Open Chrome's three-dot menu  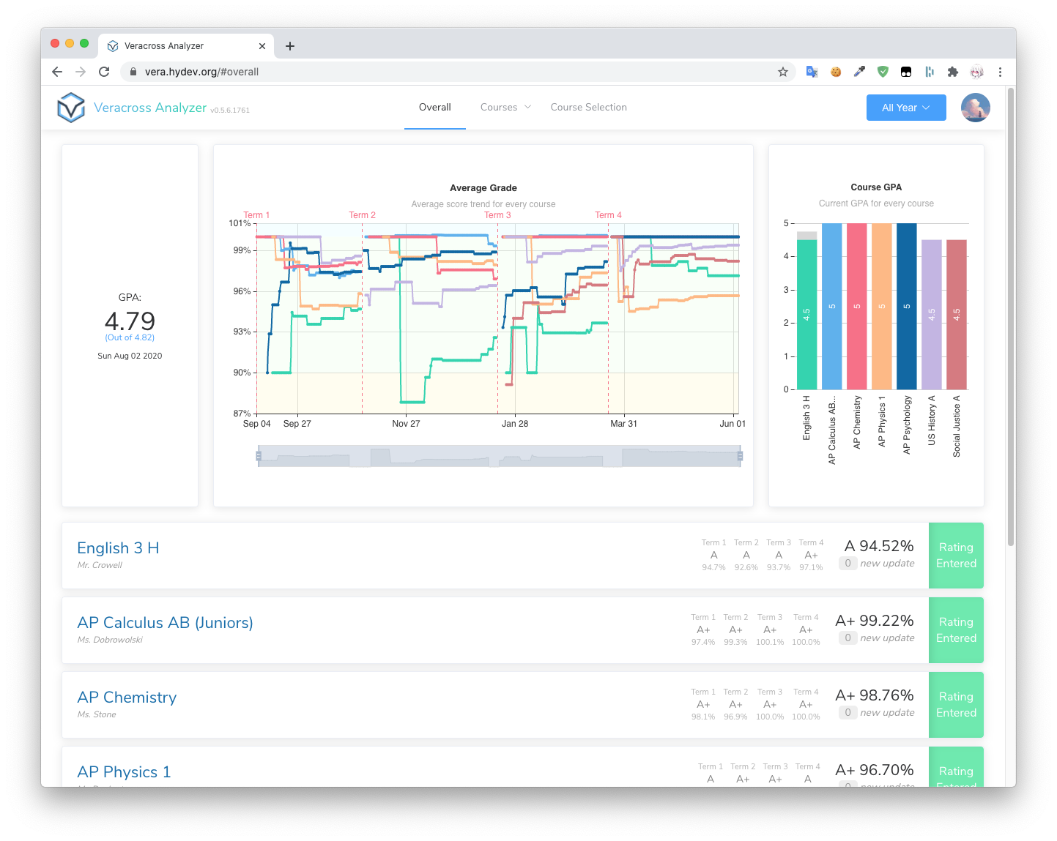(1000, 72)
